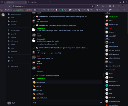
Task: Send message with the paper plane icon
Action: (101, 103)
